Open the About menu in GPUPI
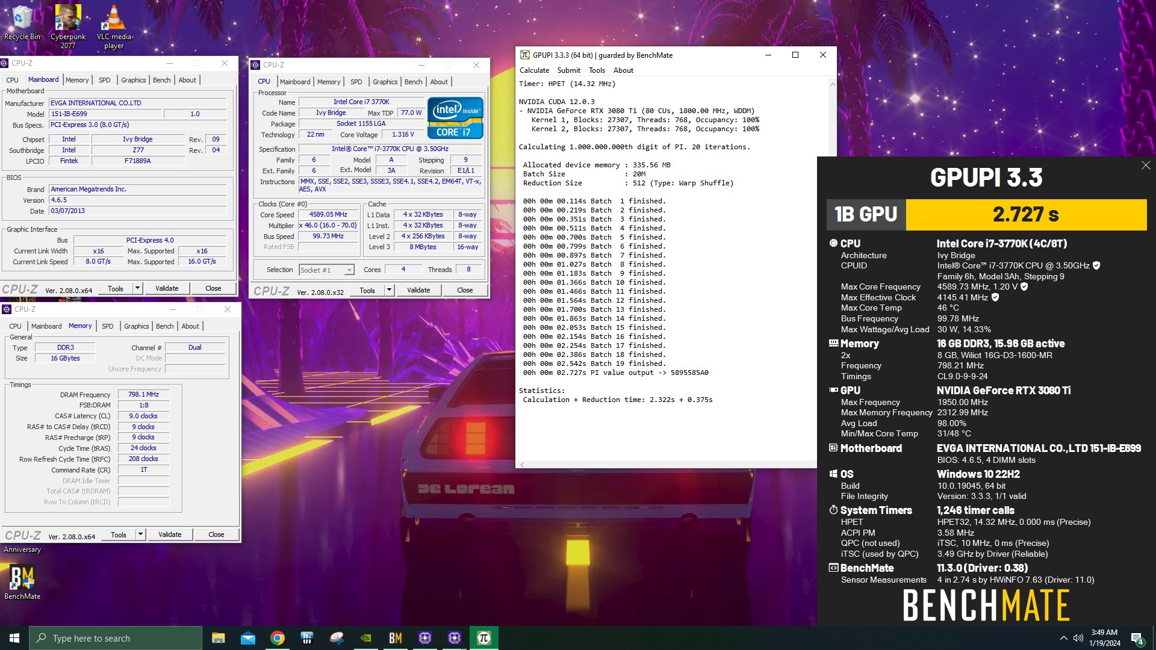 tap(623, 70)
